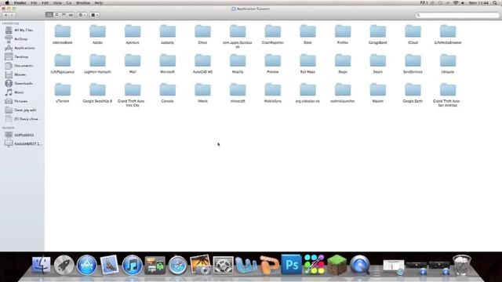Open the iCloud folder

tap(413, 31)
